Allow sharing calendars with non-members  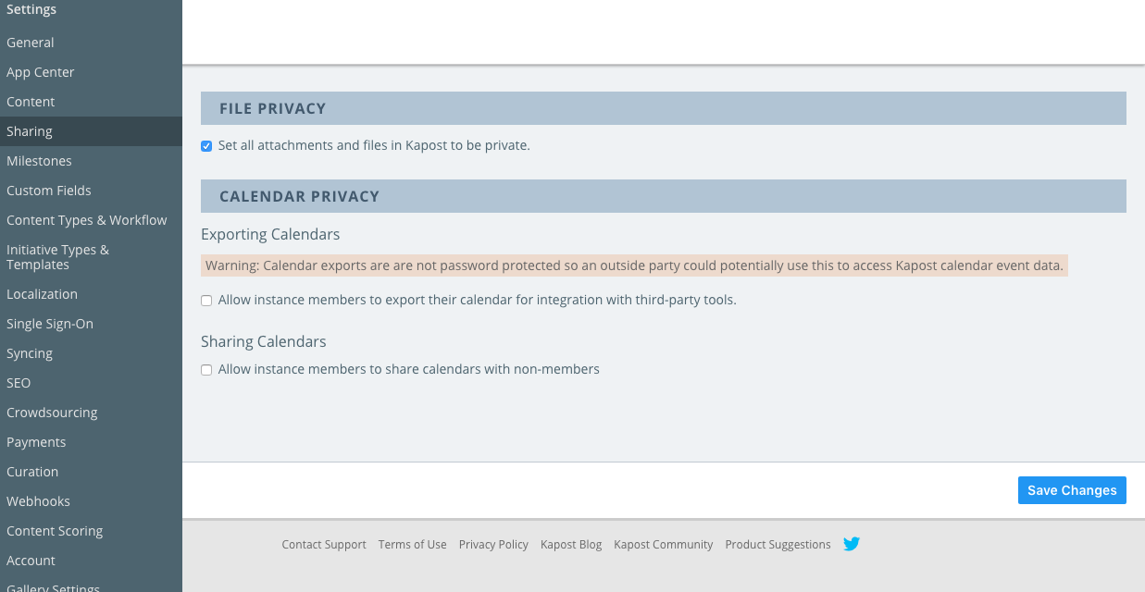coord(206,370)
